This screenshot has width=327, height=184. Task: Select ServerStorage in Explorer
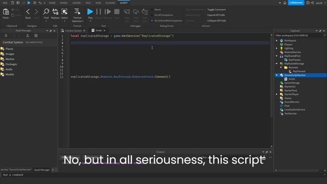[292, 83]
